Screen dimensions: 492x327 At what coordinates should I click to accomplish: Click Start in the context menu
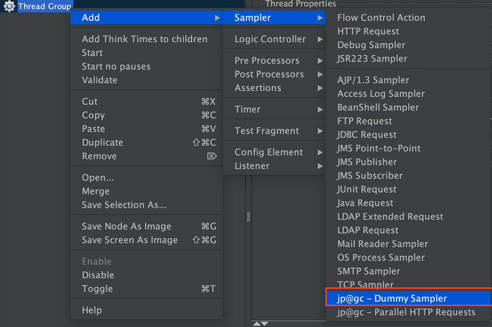coord(147,53)
